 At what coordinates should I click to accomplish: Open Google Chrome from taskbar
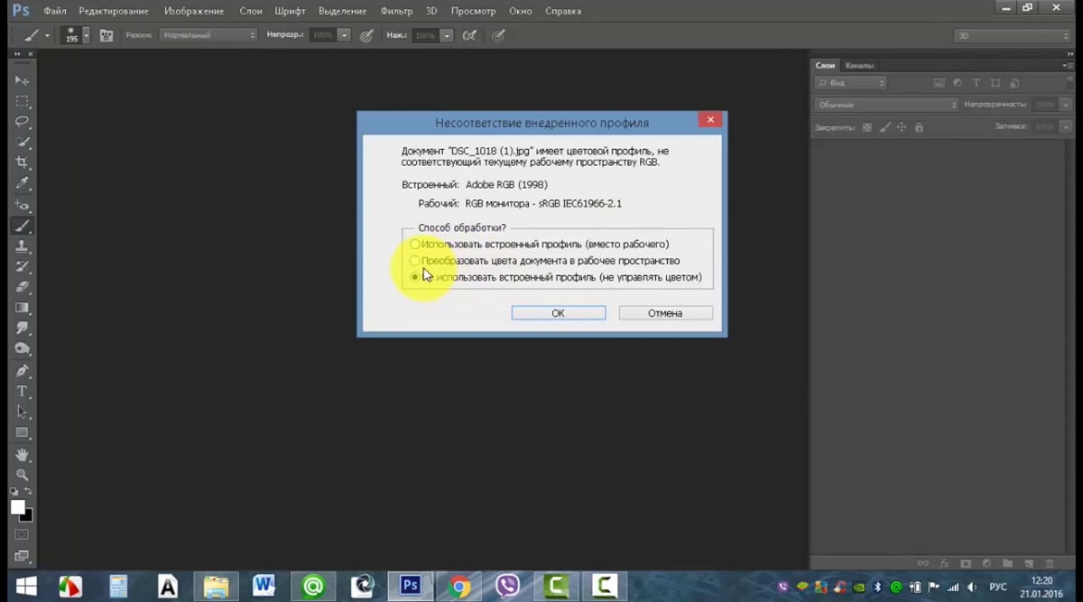459,587
